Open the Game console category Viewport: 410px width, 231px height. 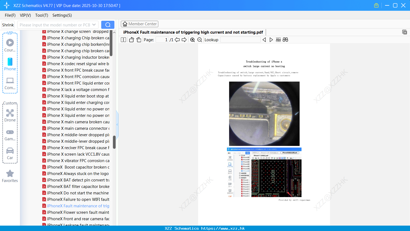point(10,135)
